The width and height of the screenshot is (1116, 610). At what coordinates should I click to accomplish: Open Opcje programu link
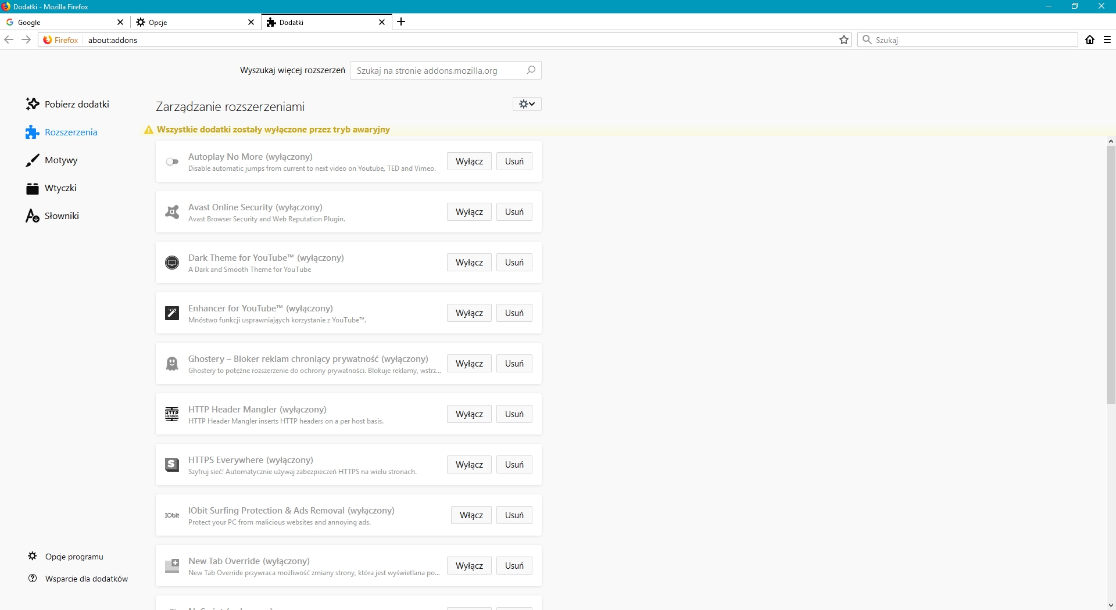66,557
